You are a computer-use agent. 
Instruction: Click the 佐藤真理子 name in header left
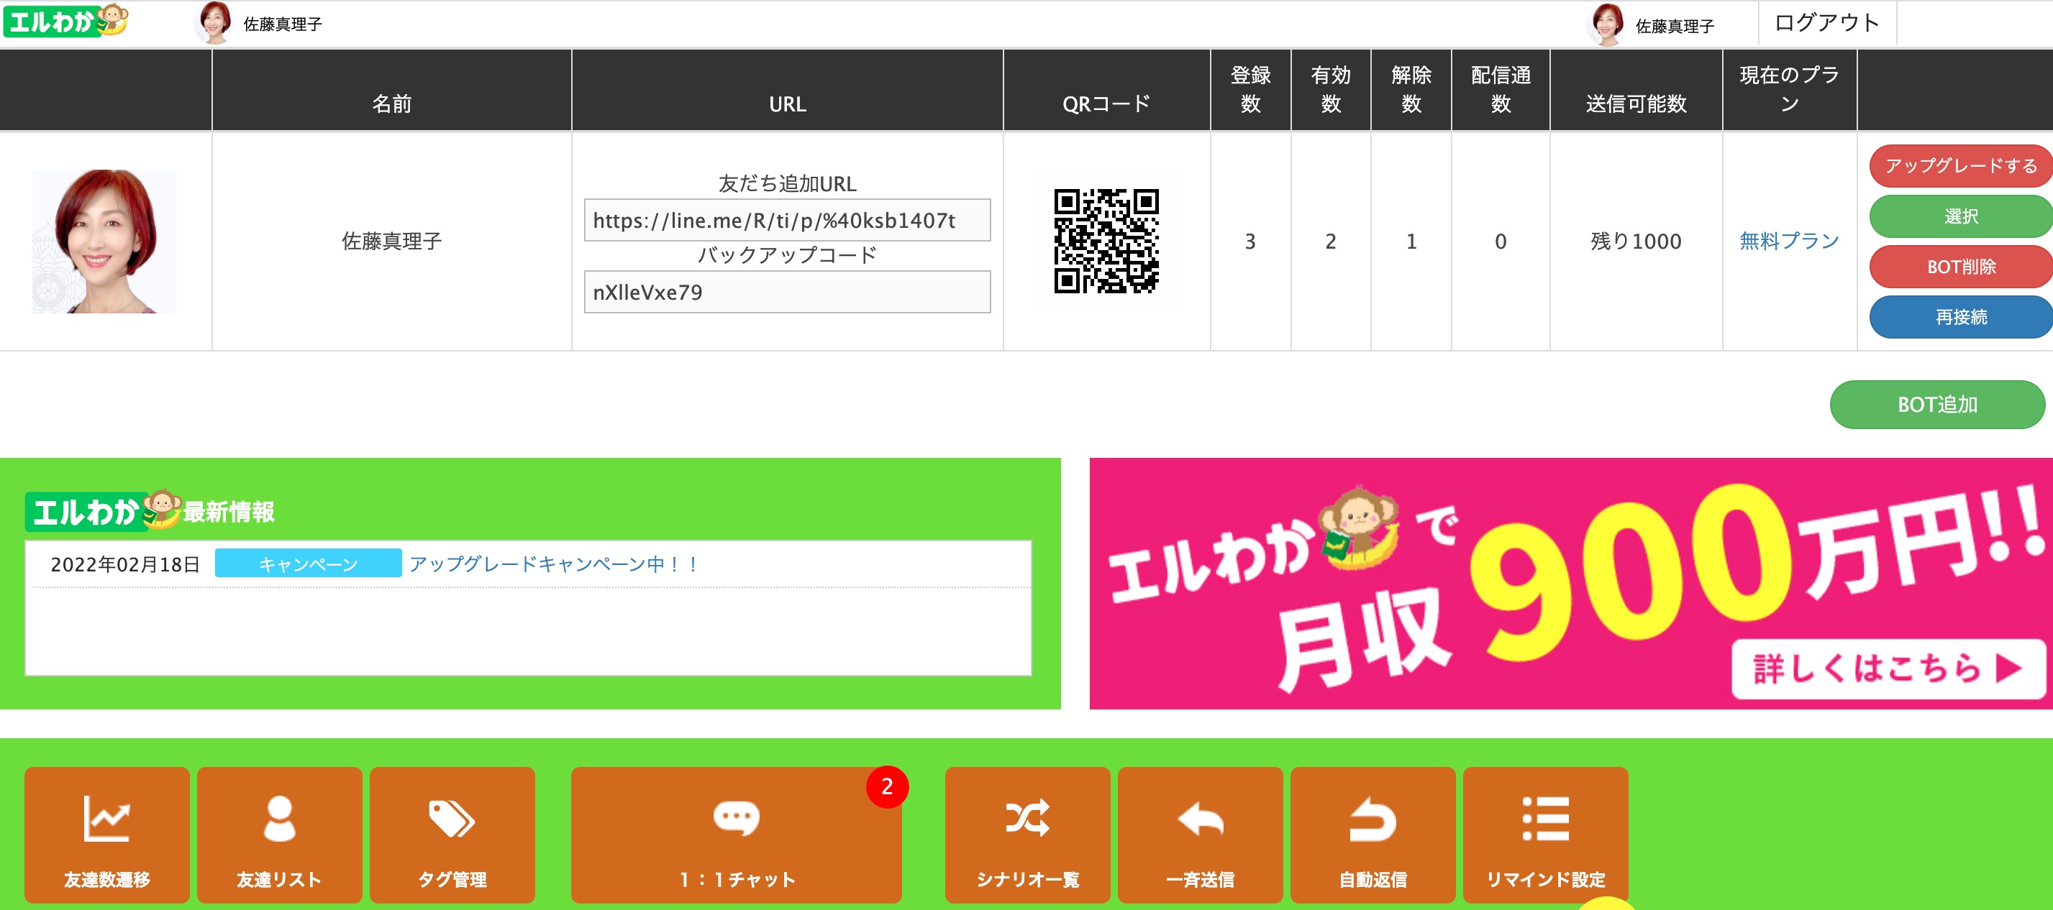pos(283,24)
